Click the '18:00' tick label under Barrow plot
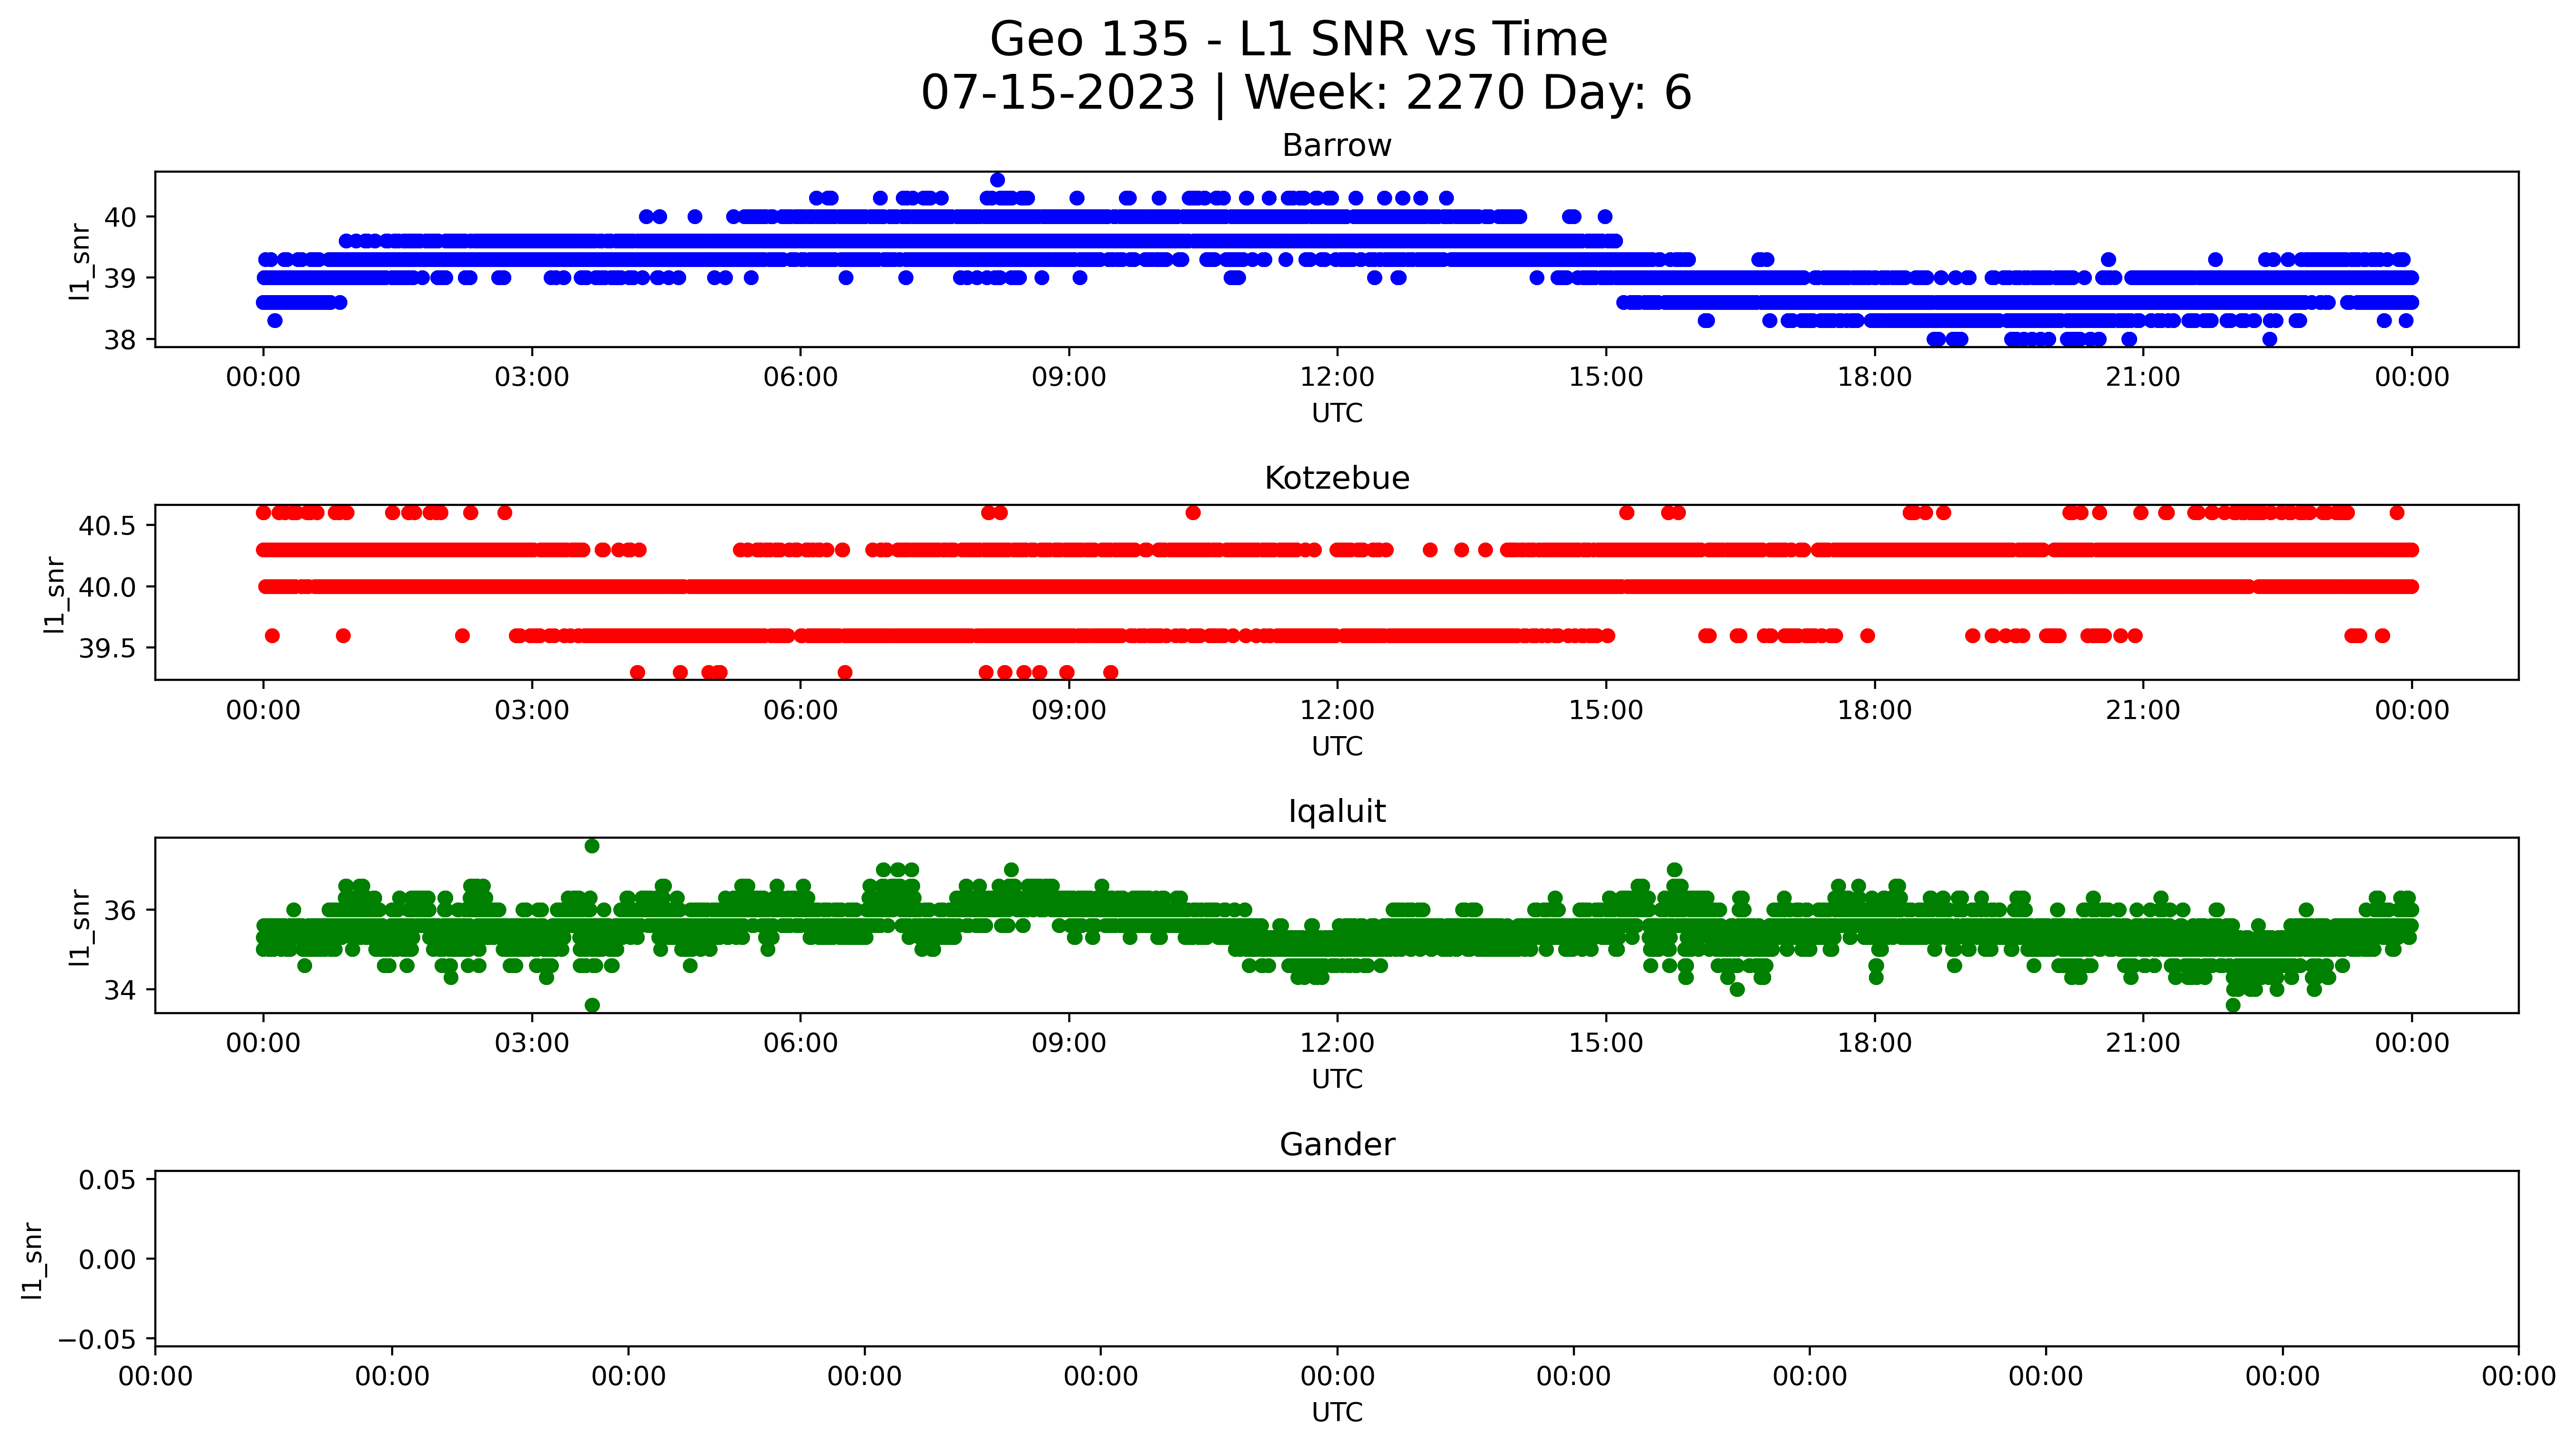 click(1874, 377)
